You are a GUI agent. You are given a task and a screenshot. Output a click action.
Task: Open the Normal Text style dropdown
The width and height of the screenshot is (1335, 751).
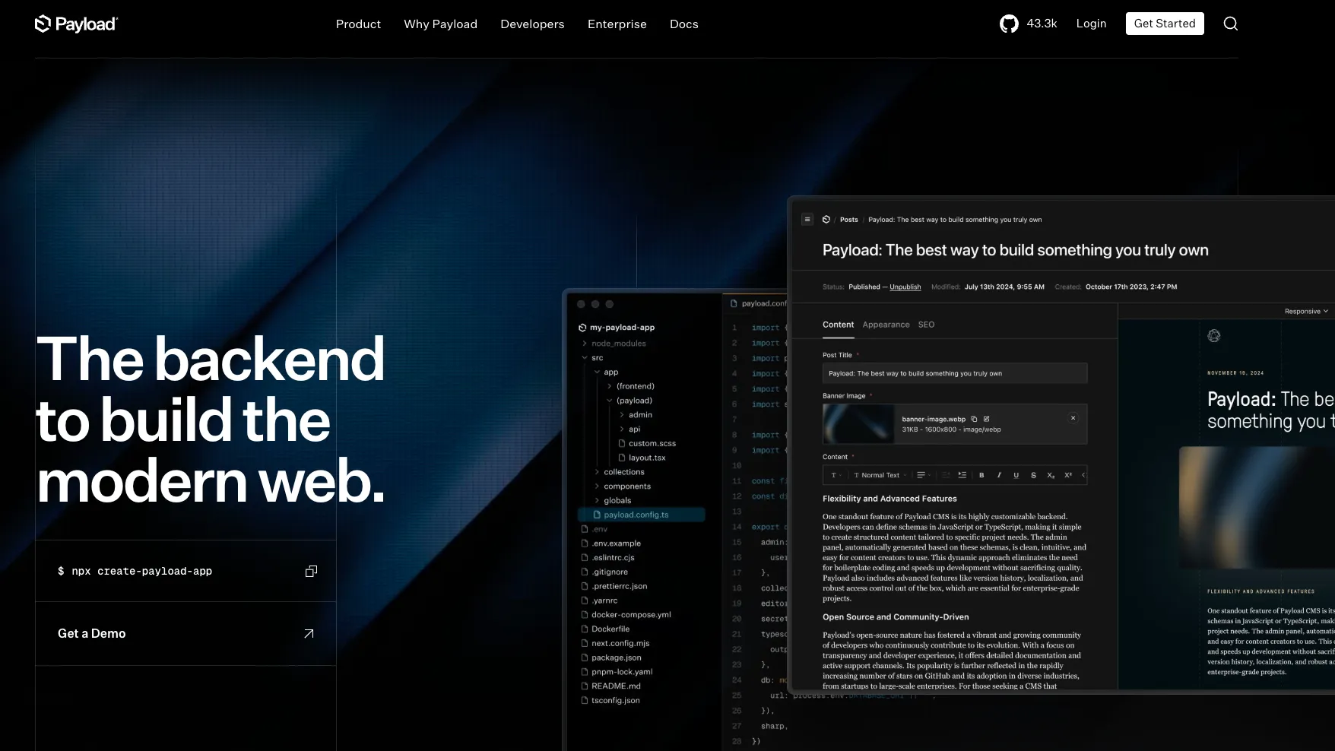coord(880,475)
